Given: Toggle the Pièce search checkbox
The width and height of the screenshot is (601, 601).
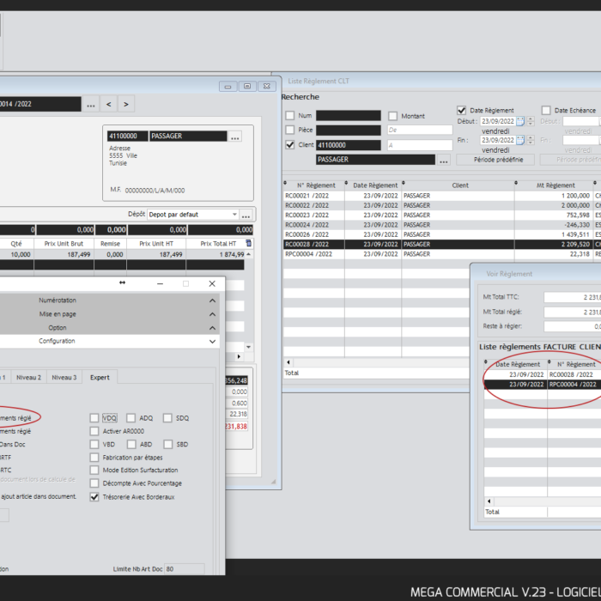Looking at the screenshot, I should [290, 130].
